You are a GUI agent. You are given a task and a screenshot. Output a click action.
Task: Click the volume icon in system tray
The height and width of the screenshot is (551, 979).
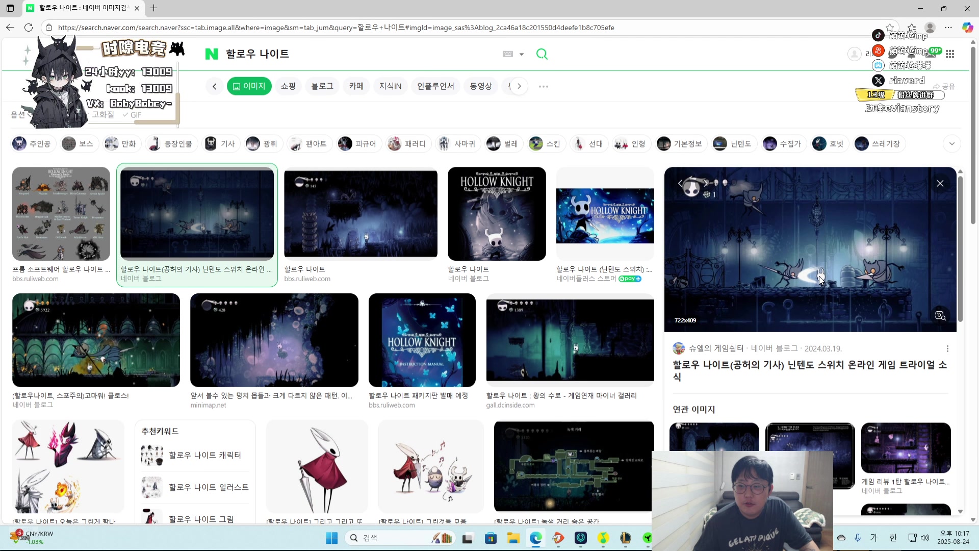(925, 538)
